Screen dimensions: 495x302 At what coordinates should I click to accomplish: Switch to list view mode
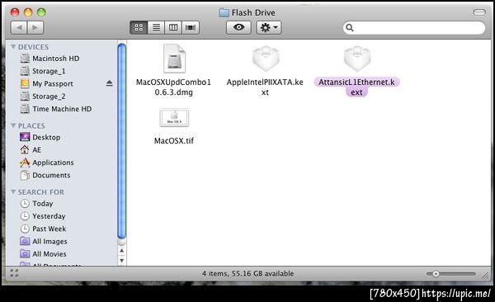156,28
